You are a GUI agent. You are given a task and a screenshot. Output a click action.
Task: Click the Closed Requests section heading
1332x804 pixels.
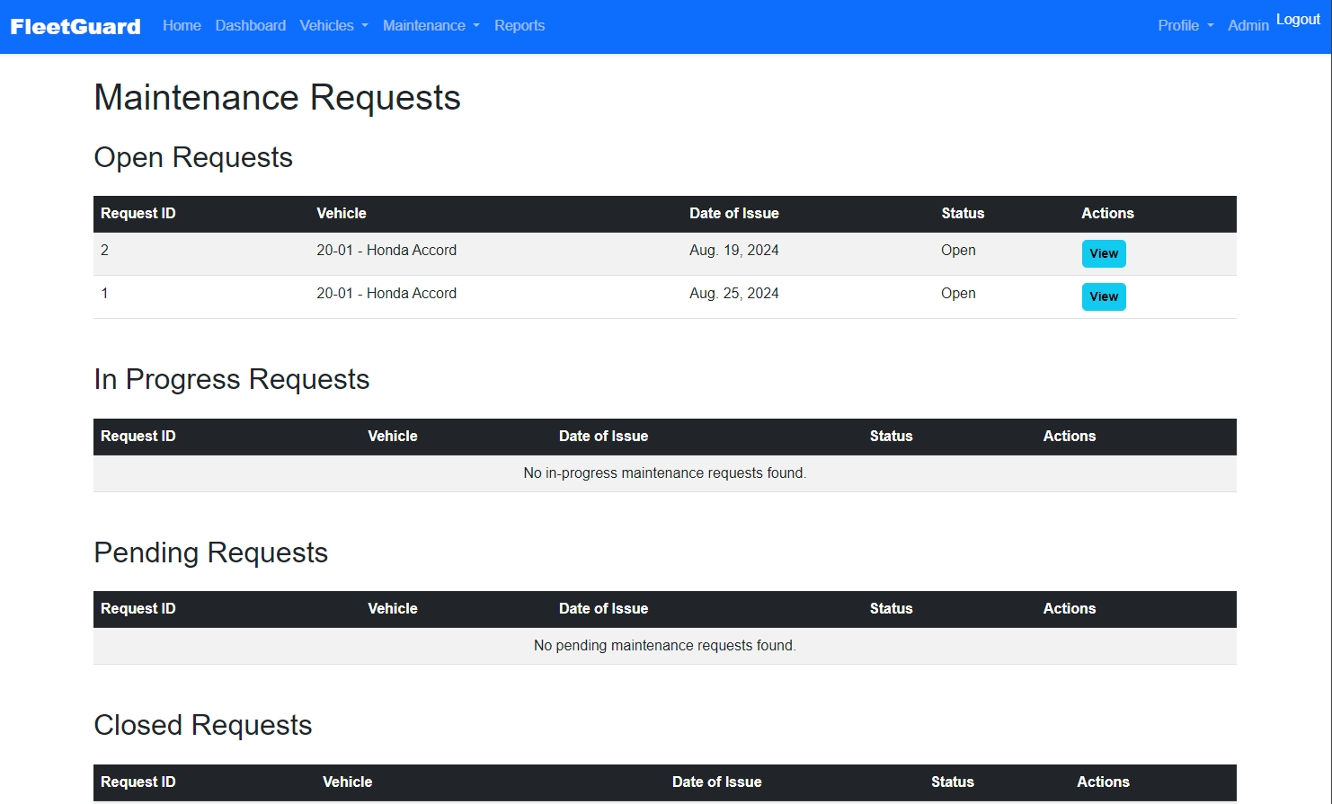point(203,725)
